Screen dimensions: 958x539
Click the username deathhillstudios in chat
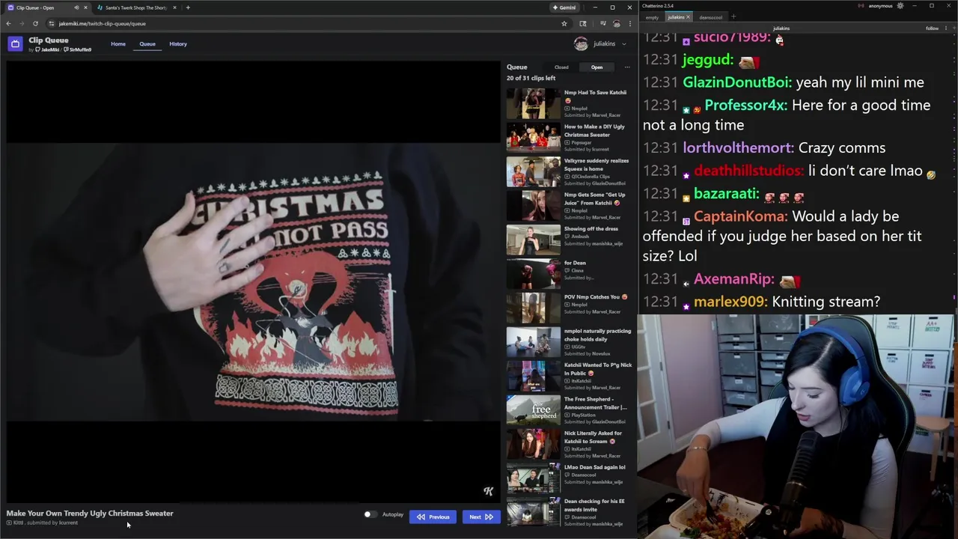coord(748,171)
